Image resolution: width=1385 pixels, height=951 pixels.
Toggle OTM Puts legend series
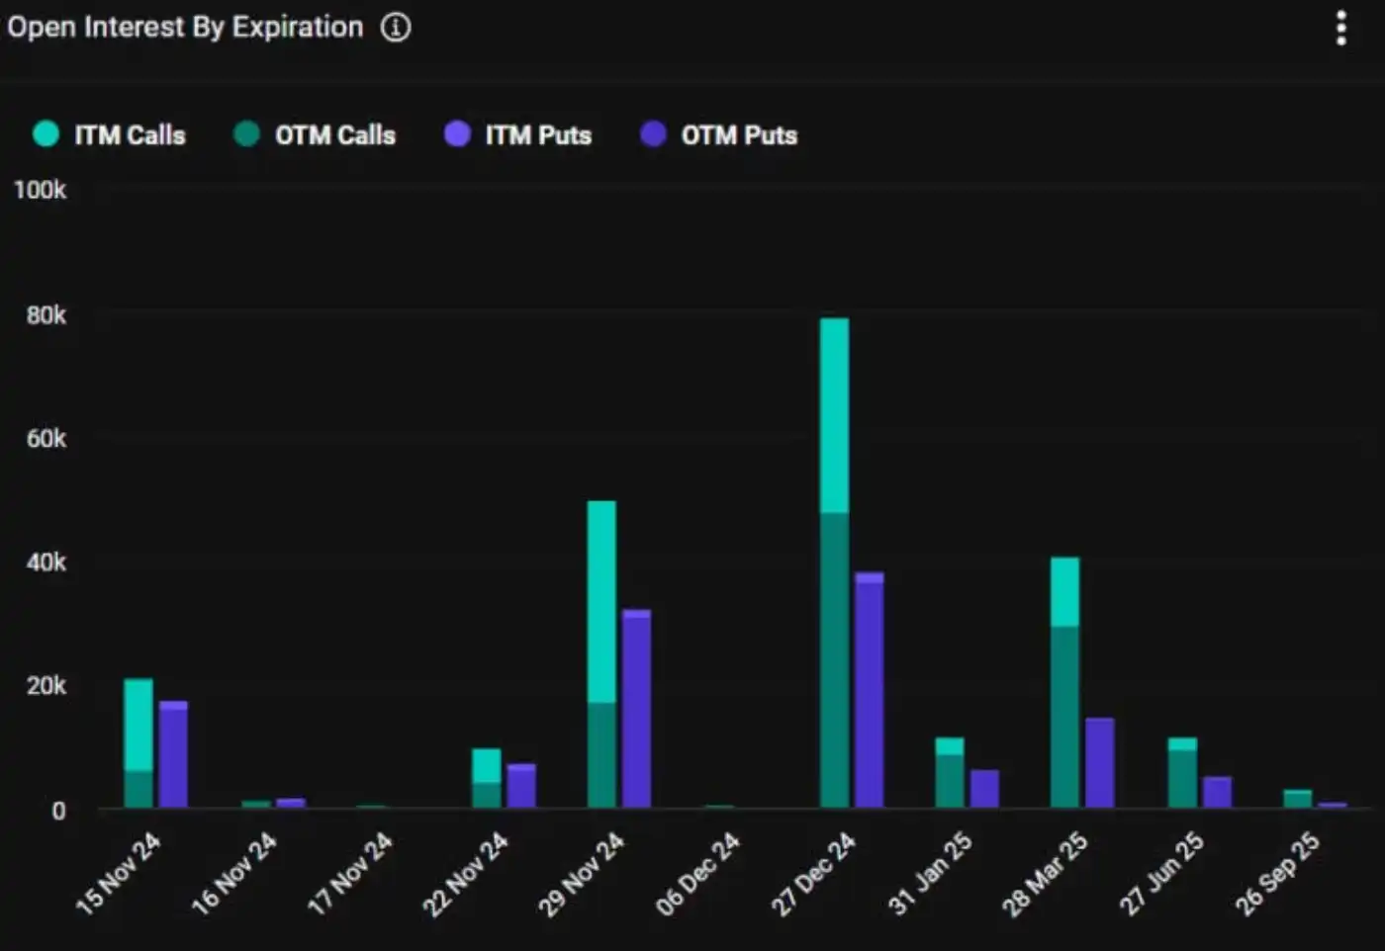pos(718,134)
